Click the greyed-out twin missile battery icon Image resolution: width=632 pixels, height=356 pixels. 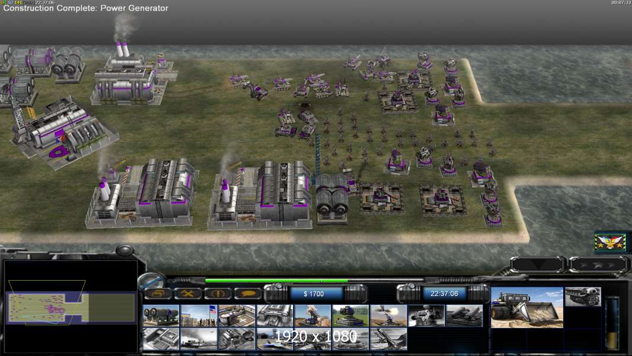coord(464,315)
